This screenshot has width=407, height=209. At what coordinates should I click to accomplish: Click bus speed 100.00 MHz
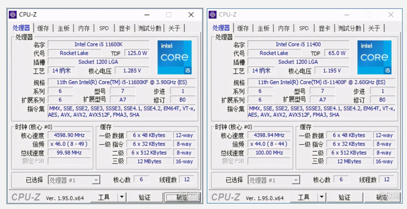tap(269, 153)
